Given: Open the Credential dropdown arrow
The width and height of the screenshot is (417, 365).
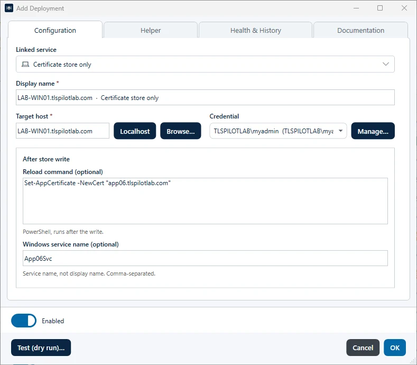Looking at the screenshot, I should pyautogui.click(x=340, y=131).
